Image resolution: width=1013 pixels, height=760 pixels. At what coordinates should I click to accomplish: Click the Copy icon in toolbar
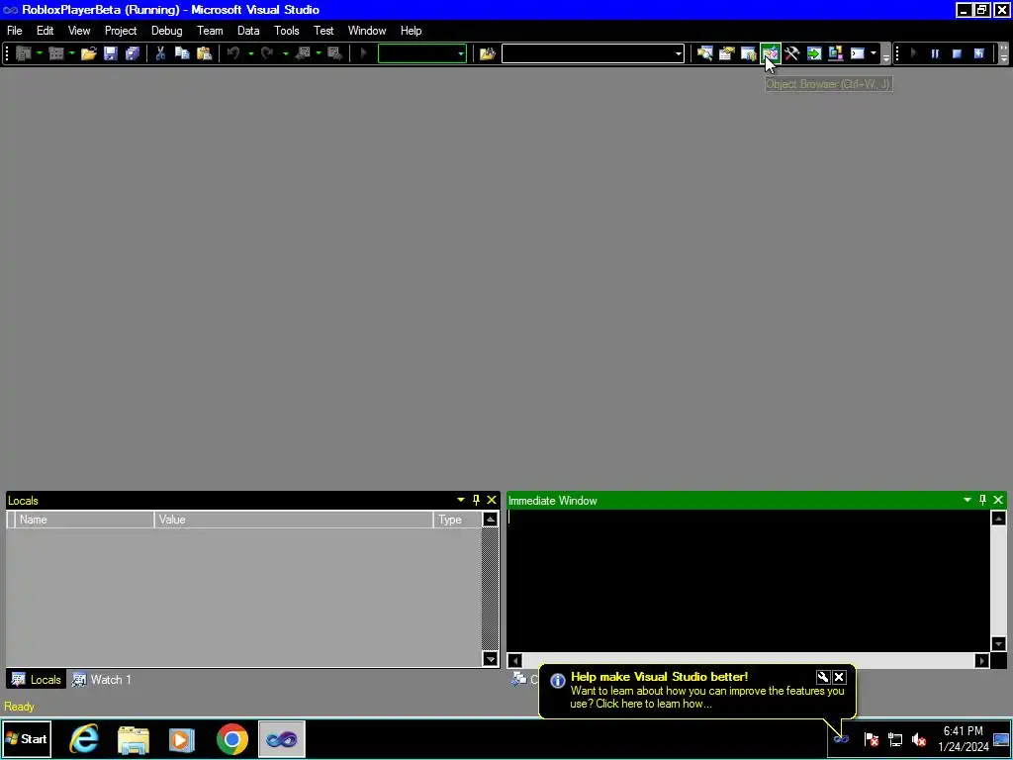pos(182,53)
